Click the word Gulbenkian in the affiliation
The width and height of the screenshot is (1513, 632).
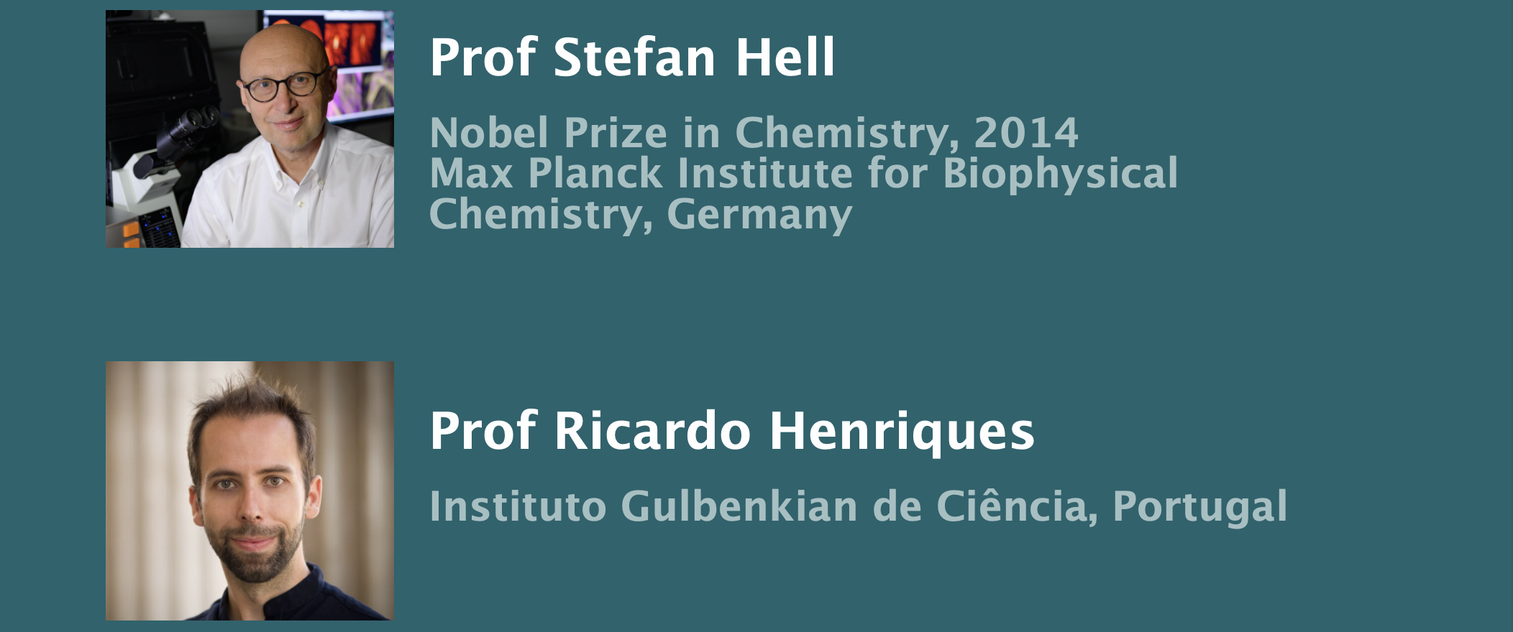pyautogui.click(x=739, y=506)
